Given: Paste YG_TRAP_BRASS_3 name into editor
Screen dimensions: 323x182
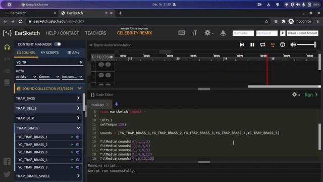Looking at the screenshot, I should [78, 152].
